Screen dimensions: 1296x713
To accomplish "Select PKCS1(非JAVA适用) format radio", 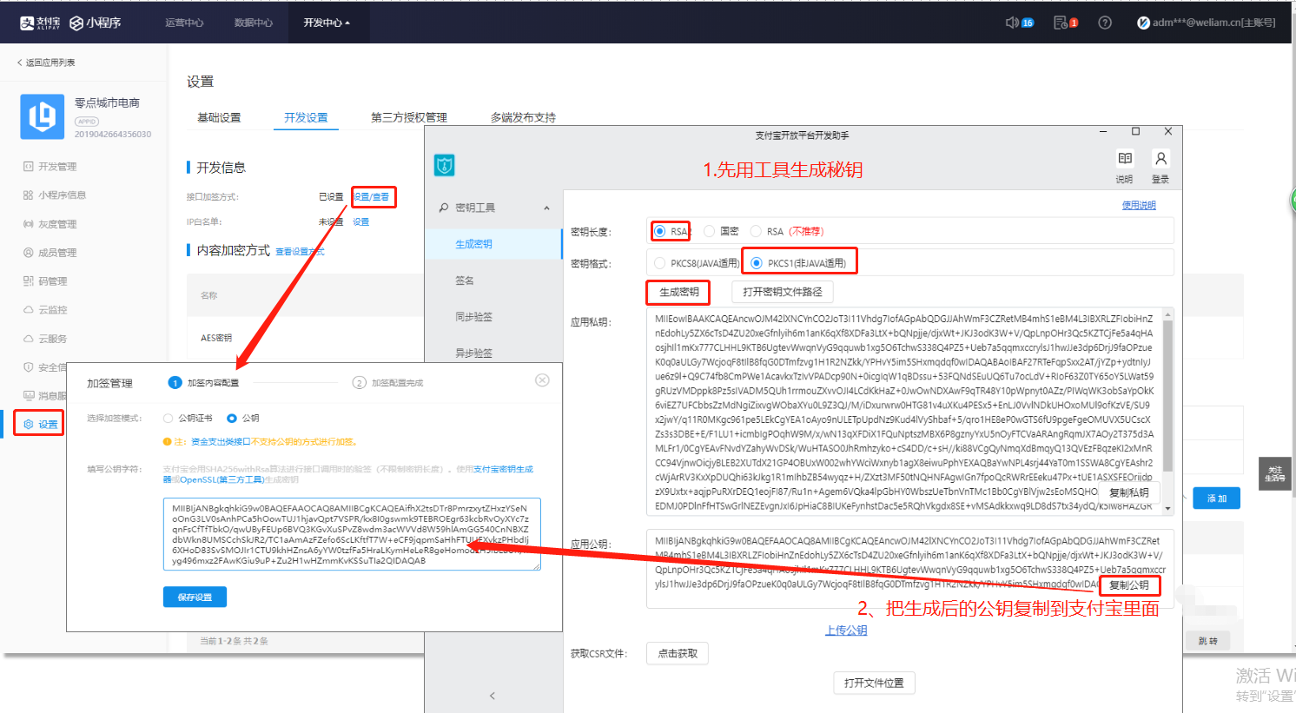I will click(757, 263).
